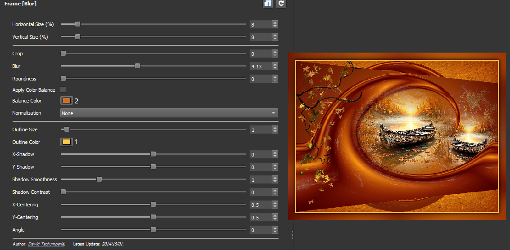Click the X-Shadow spinner arrows
Screen dimensions: 510x250
pyautogui.click(x=275, y=154)
